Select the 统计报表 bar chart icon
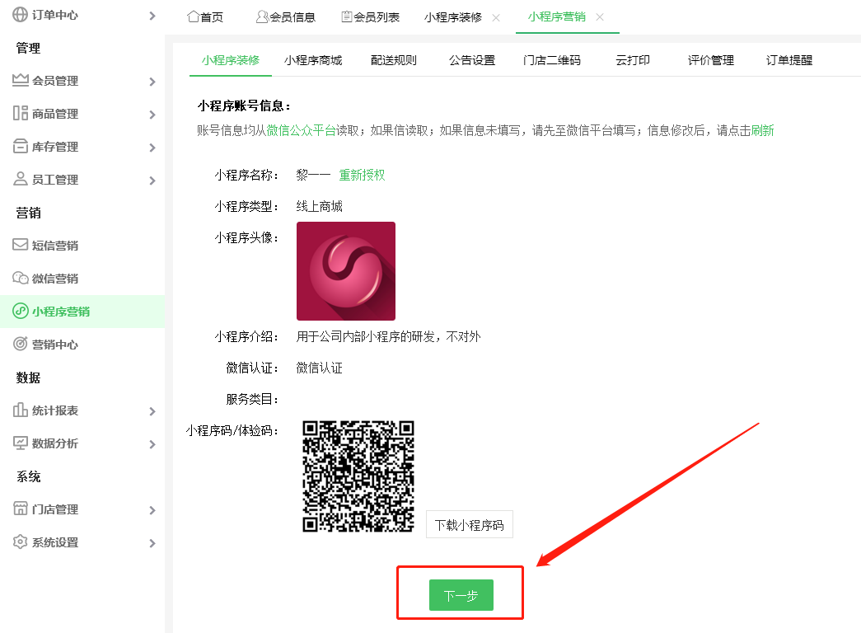Screen dimensions: 861x633 pos(21,410)
